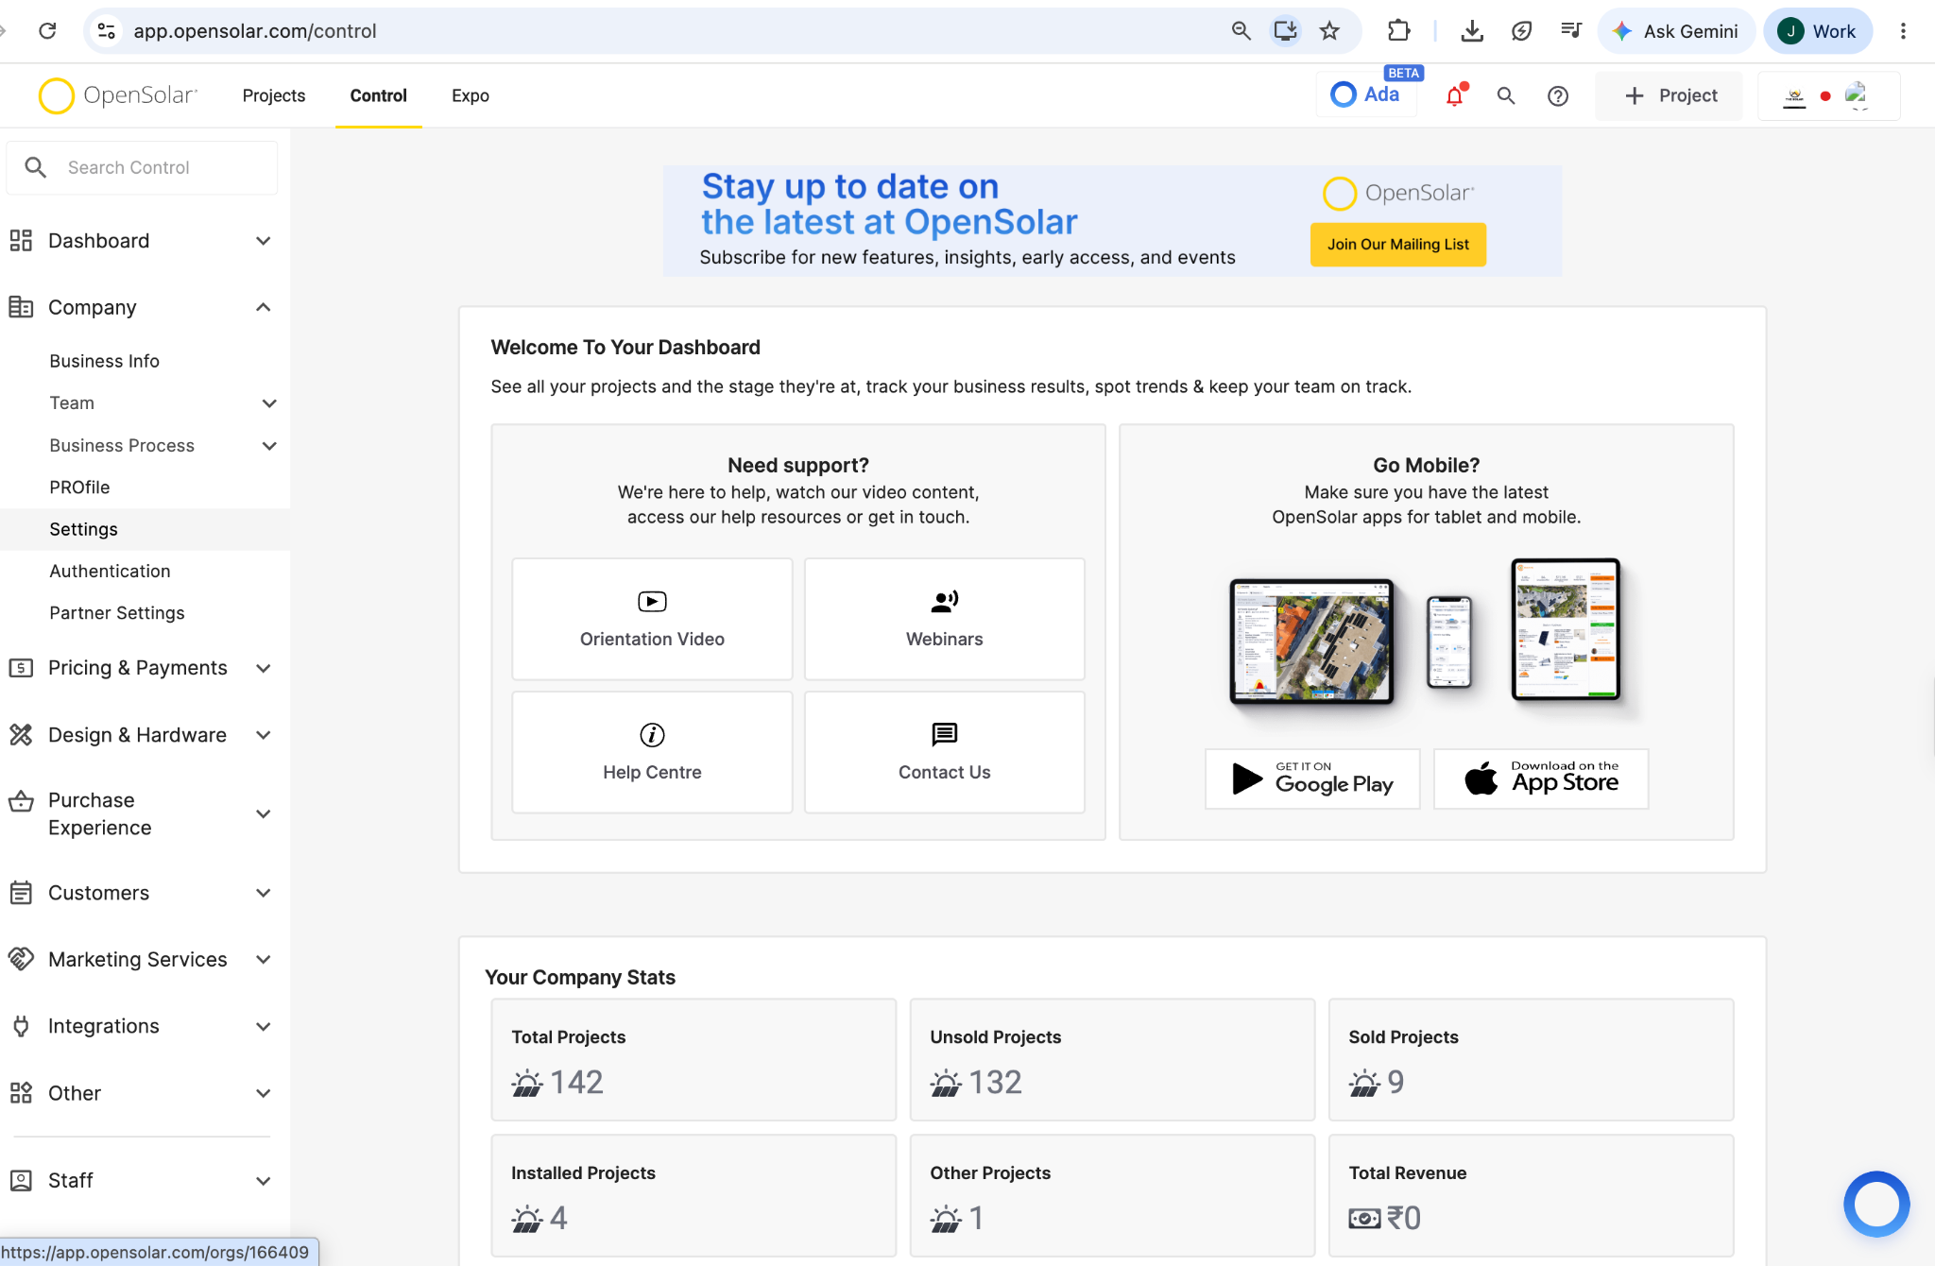This screenshot has height=1266, width=1935.
Task: Select the Control tab
Action: pos(378,95)
